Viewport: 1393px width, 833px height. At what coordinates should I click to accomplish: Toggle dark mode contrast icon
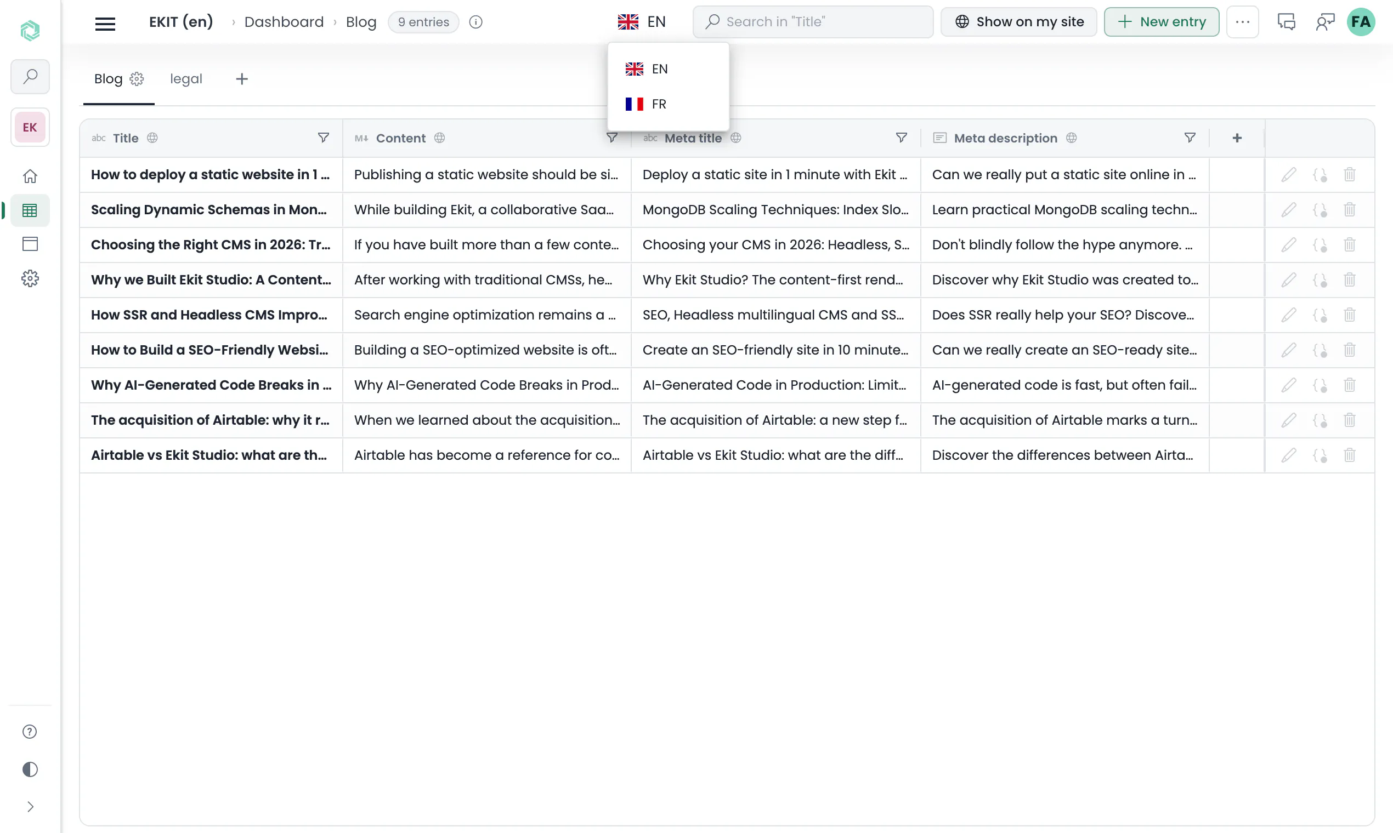click(30, 769)
